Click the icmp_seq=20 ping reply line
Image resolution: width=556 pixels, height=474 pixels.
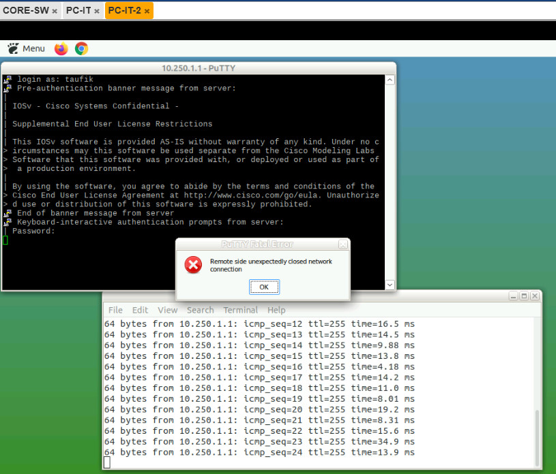click(259, 409)
